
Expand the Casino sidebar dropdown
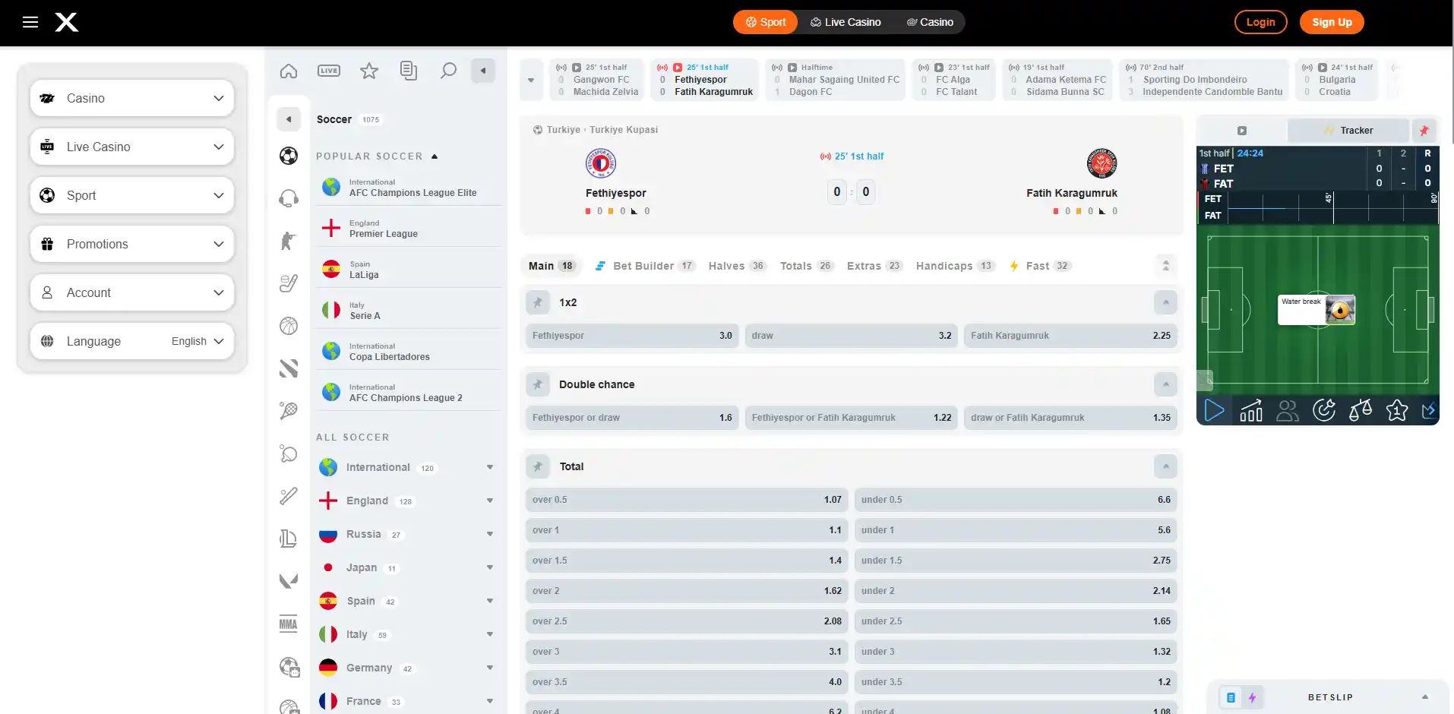click(x=132, y=98)
